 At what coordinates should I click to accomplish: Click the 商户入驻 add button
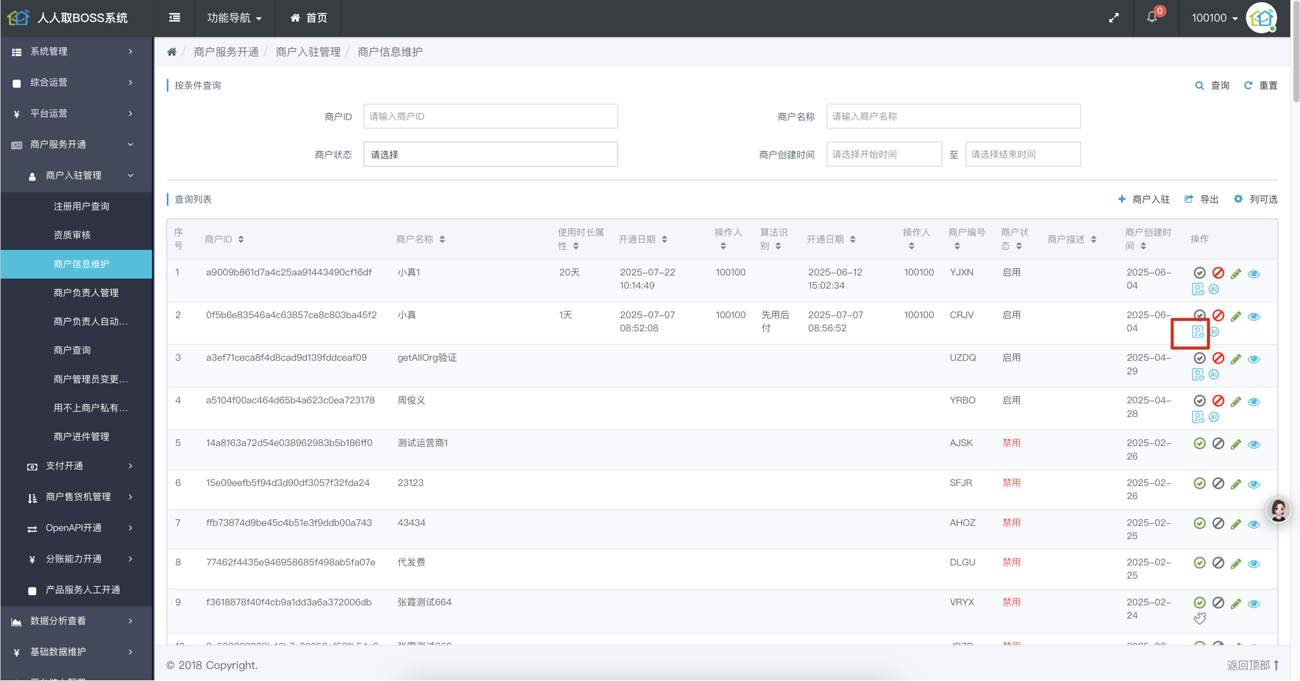[x=1144, y=199]
